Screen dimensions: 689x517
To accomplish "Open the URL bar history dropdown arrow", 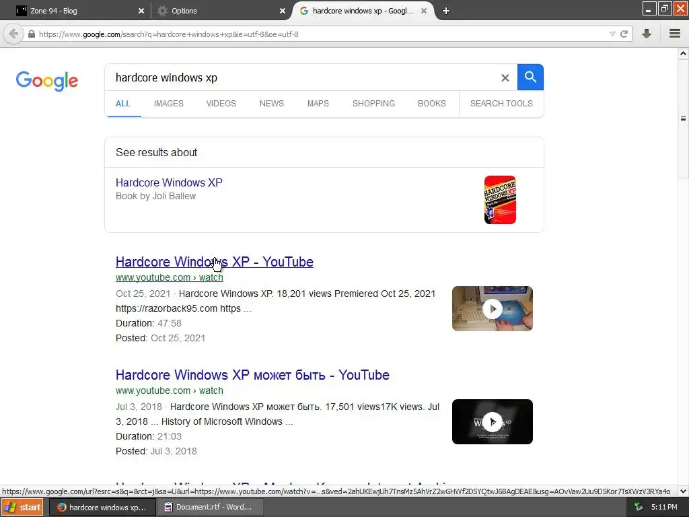I will (x=612, y=34).
